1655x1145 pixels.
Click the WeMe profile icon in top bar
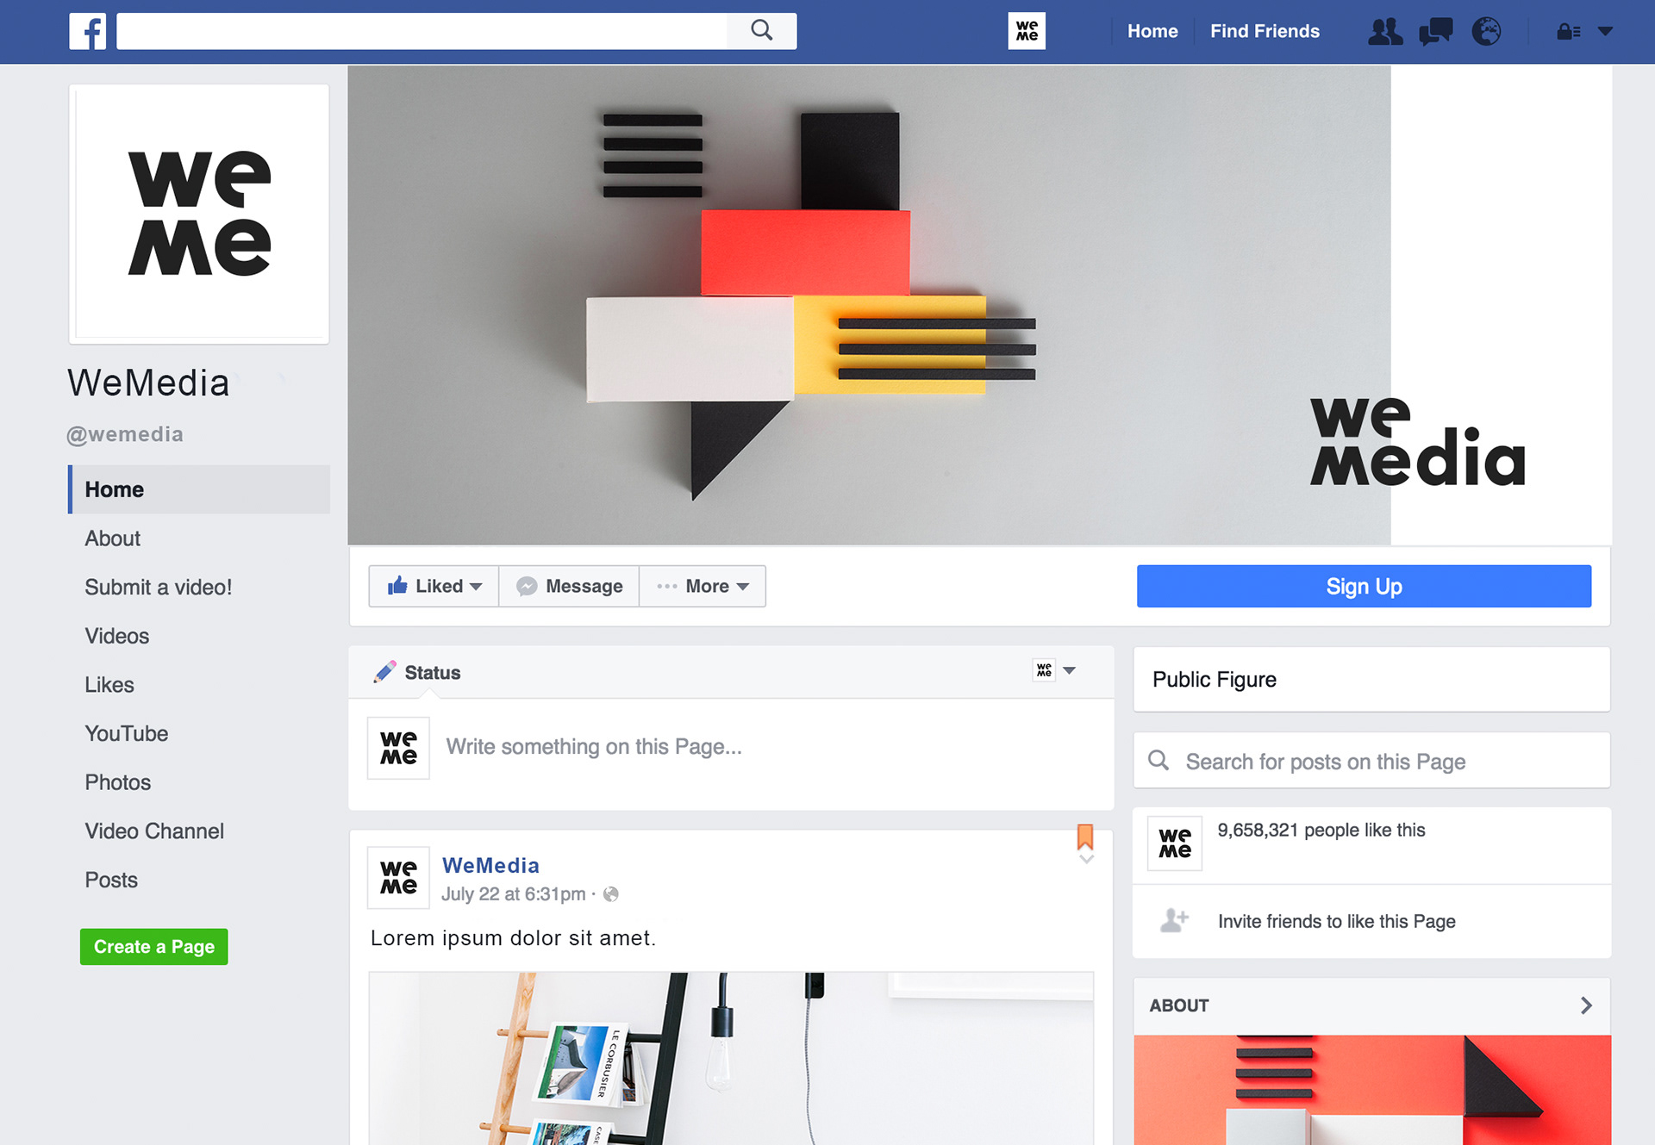[x=1027, y=31]
